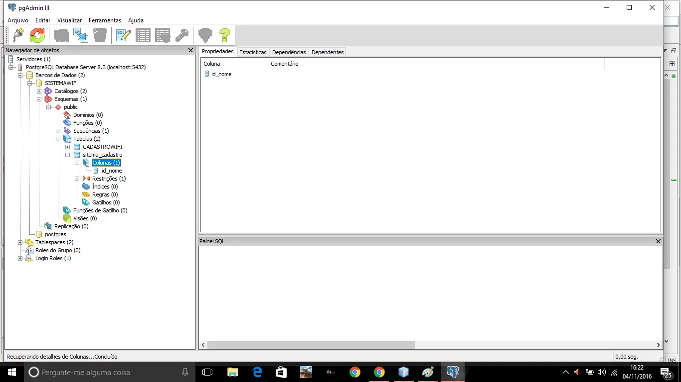Expand the CADASTROWIFI table node
The height and width of the screenshot is (382, 681).
point(67,147)
